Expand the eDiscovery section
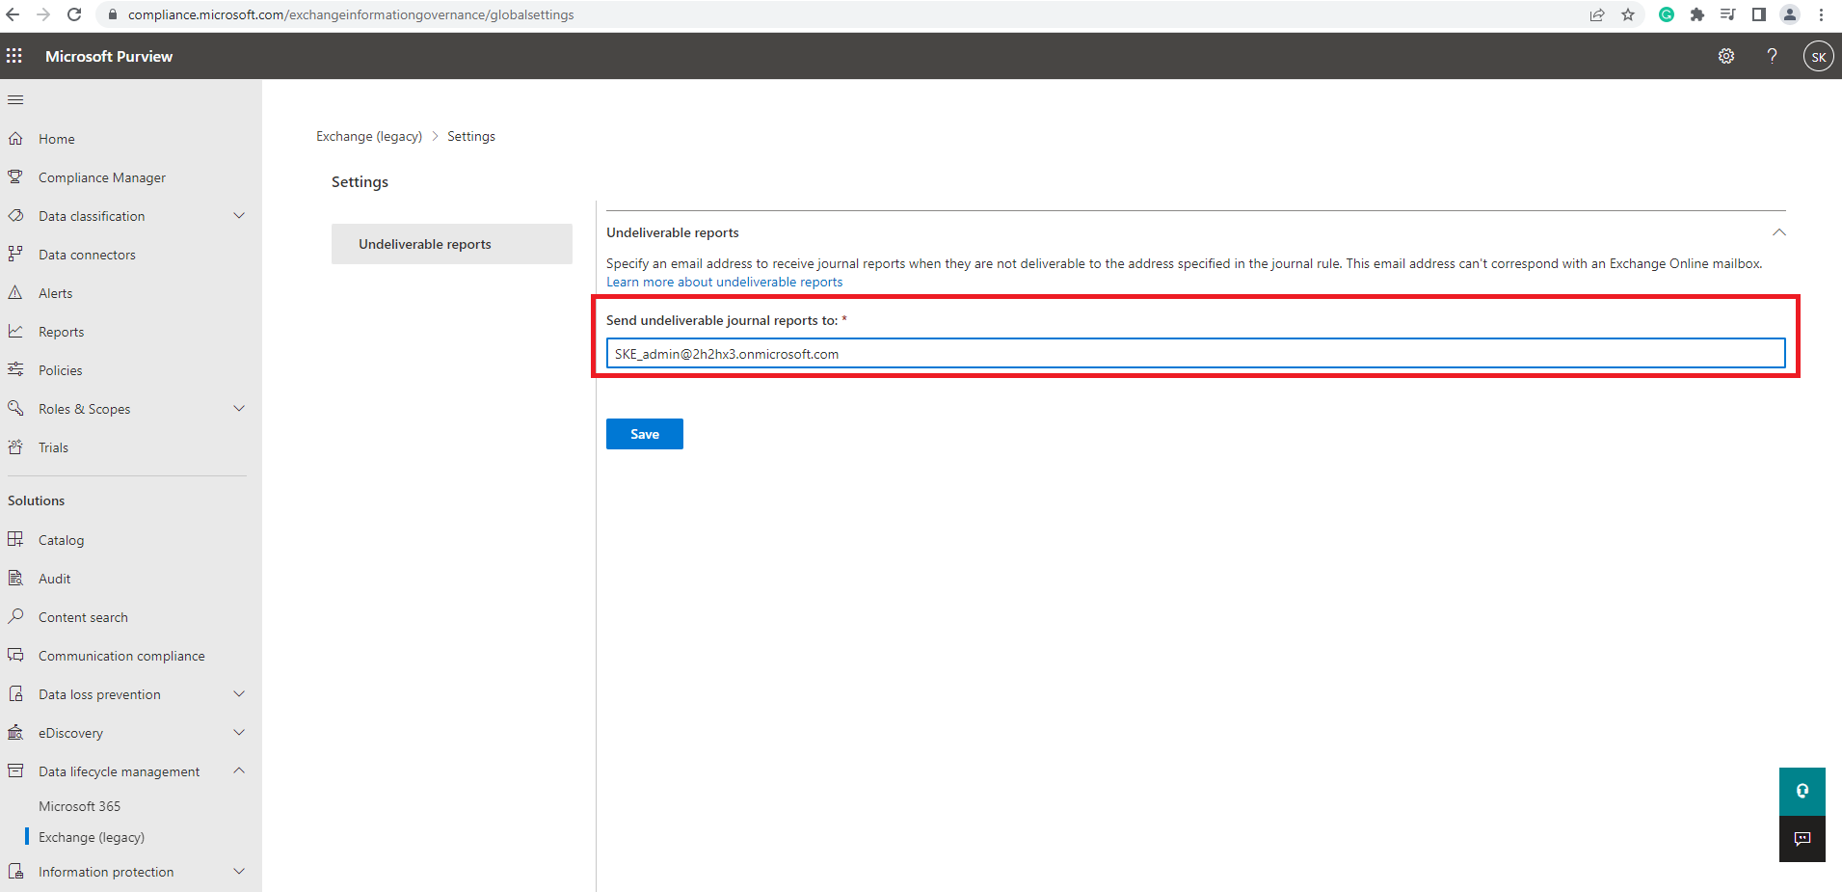This screenshot has height=892, width=1842. [239, 733]
